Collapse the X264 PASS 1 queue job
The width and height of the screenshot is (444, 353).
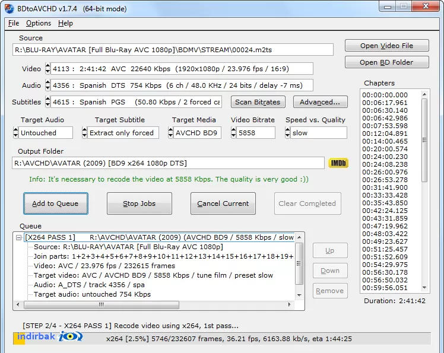(18, 237)
